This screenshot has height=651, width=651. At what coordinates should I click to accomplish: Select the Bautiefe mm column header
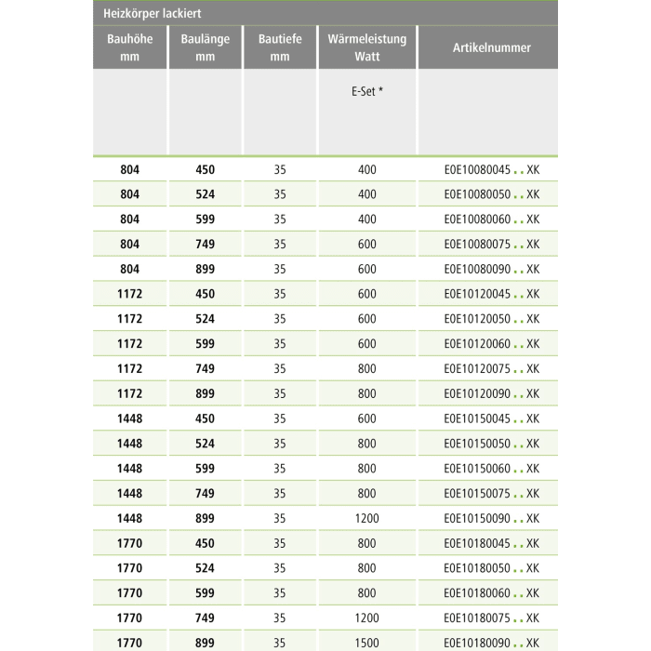click(x=280, y=47)
